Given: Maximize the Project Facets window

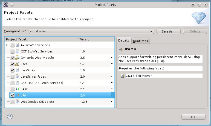Looking at the screenshot, I should pyautogui.click(x=199, y=5).
